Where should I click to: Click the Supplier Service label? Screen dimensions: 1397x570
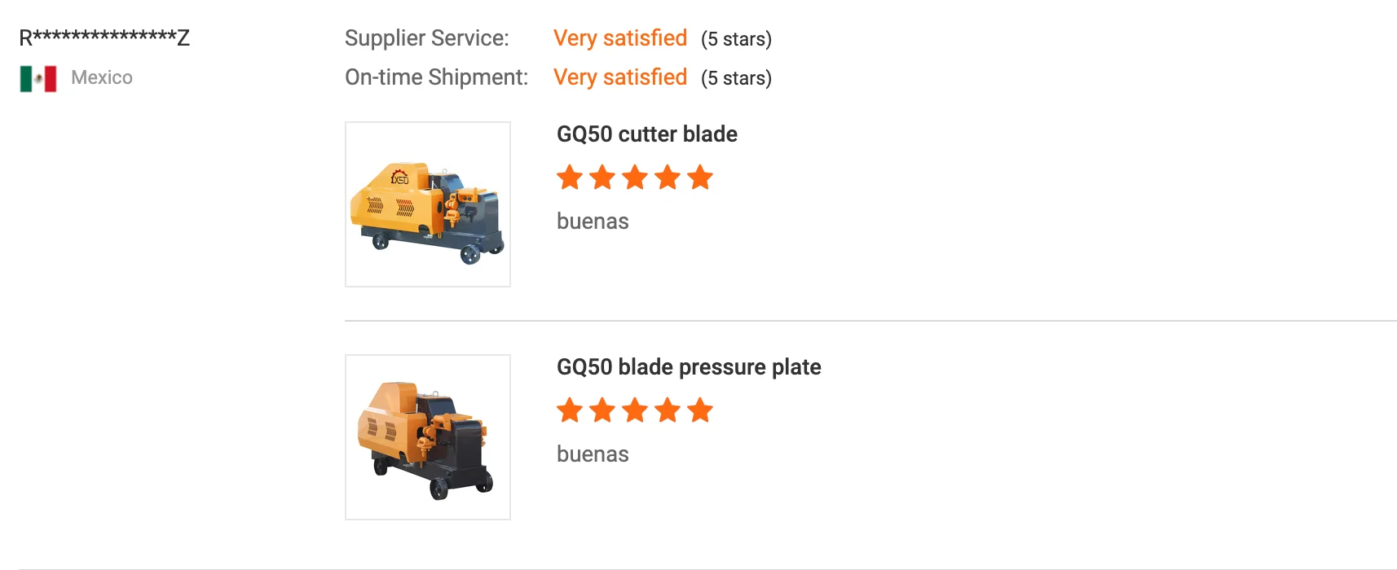(x=427, y=38)
